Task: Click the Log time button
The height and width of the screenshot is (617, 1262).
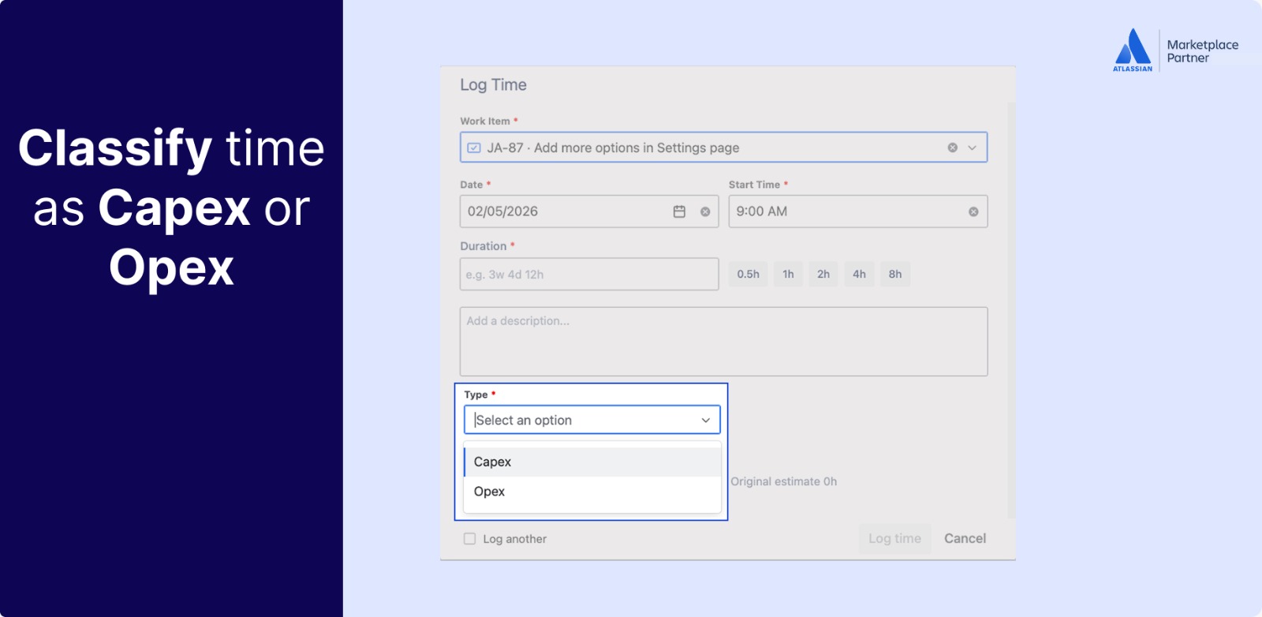Action: [894, 538]
